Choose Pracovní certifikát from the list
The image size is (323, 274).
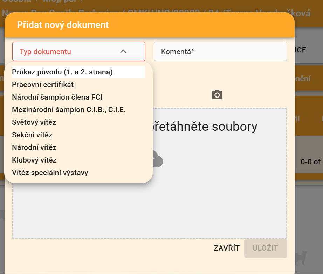point(43,85)
